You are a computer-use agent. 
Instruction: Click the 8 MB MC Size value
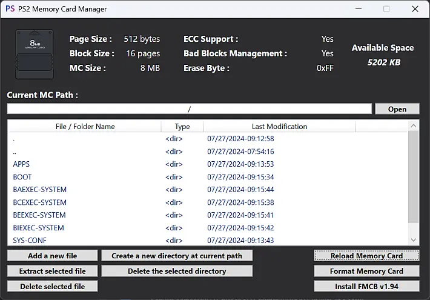click(150, 68)
